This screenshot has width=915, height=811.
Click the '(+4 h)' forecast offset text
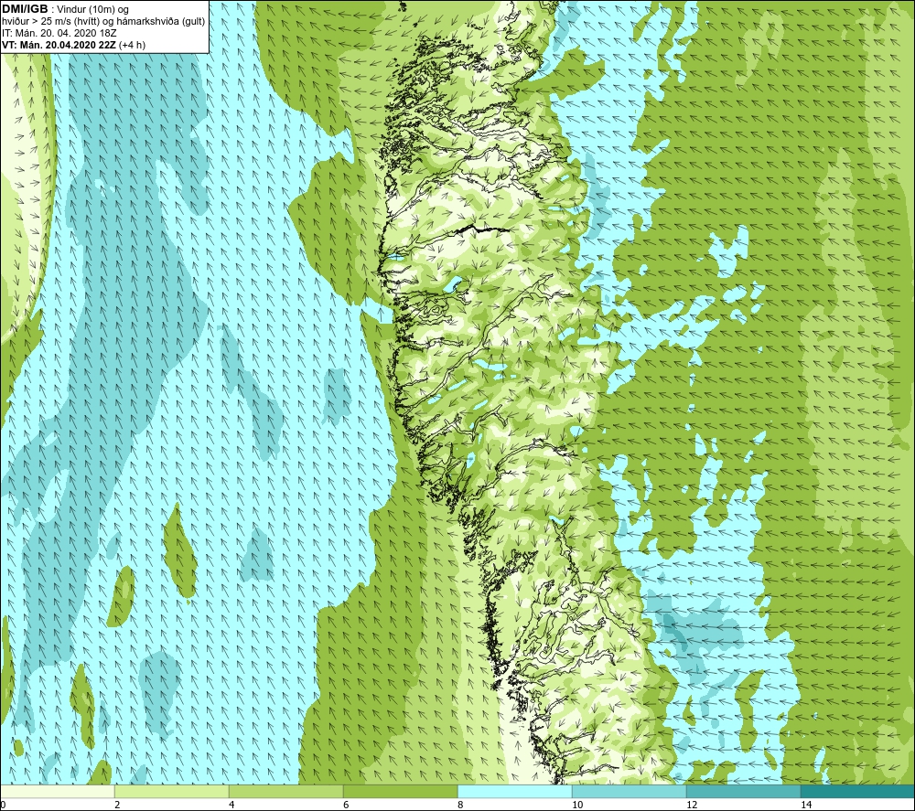[x=132, y=45]
